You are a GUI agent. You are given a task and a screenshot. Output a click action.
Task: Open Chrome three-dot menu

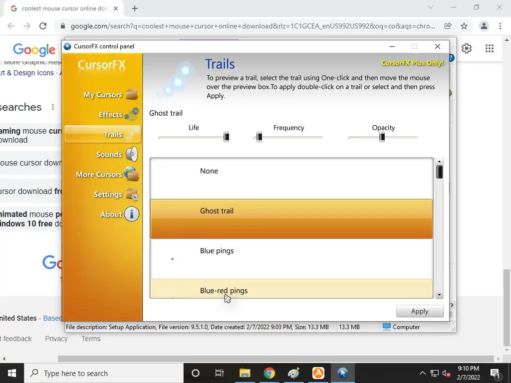[x=500, y=26]
